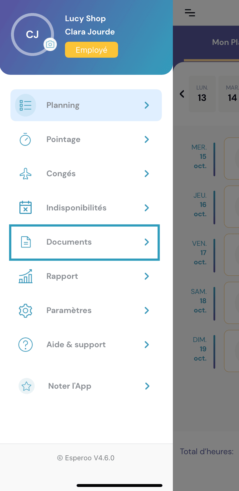Tap the document page icon
Image resolution: width=239 pixels, height=491 pixels.
click(26, 242)
